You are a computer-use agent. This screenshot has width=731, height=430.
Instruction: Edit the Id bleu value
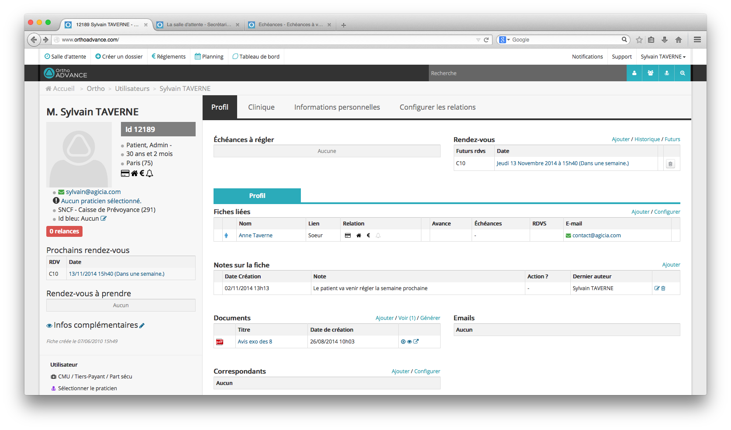click(x=103, y=218)
